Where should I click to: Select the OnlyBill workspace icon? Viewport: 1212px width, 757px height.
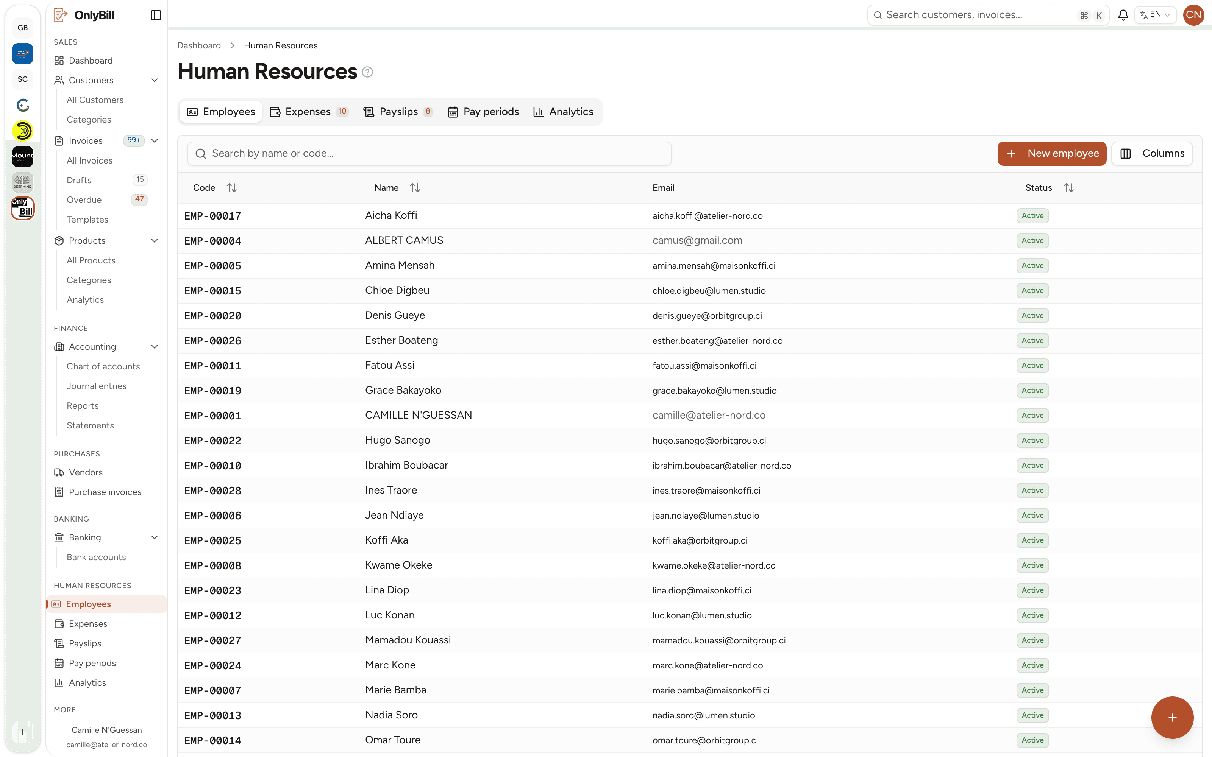tap(23, 208)
